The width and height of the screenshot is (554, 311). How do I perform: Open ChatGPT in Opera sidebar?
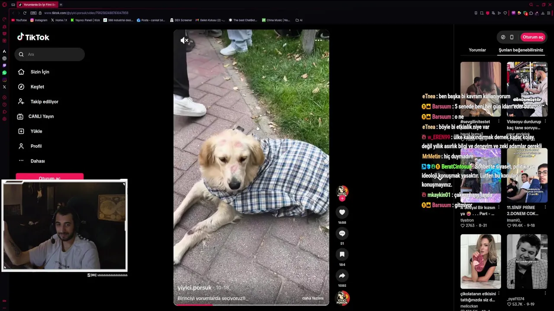coord(4,58)
